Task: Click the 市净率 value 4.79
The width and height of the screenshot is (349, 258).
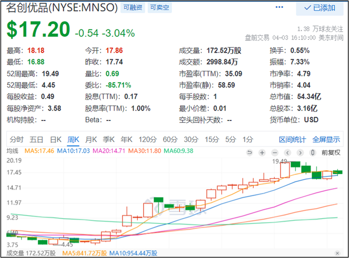Action: (304, 74)
